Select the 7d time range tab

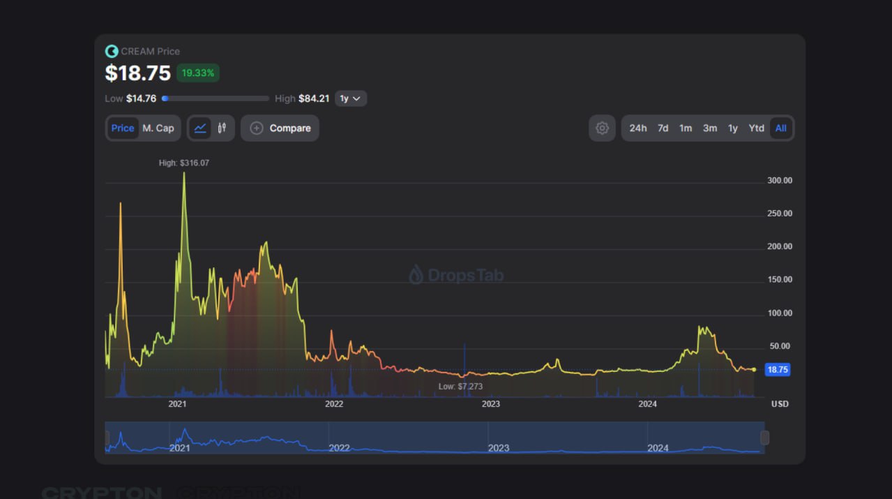tap(663, 128)
